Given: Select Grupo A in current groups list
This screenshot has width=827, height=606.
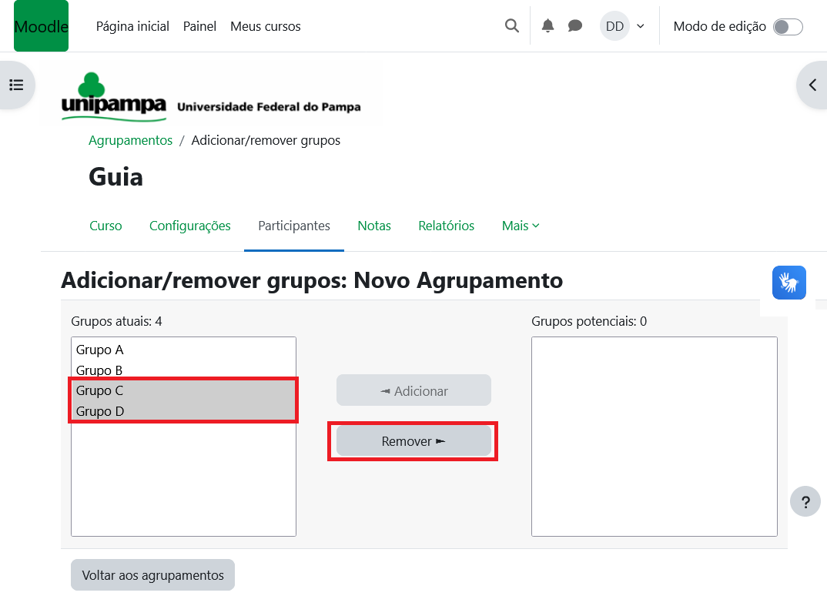Looking at the screenshot, I should click(100, 350).
